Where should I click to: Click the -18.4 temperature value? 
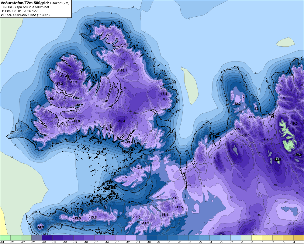point(64,76)
